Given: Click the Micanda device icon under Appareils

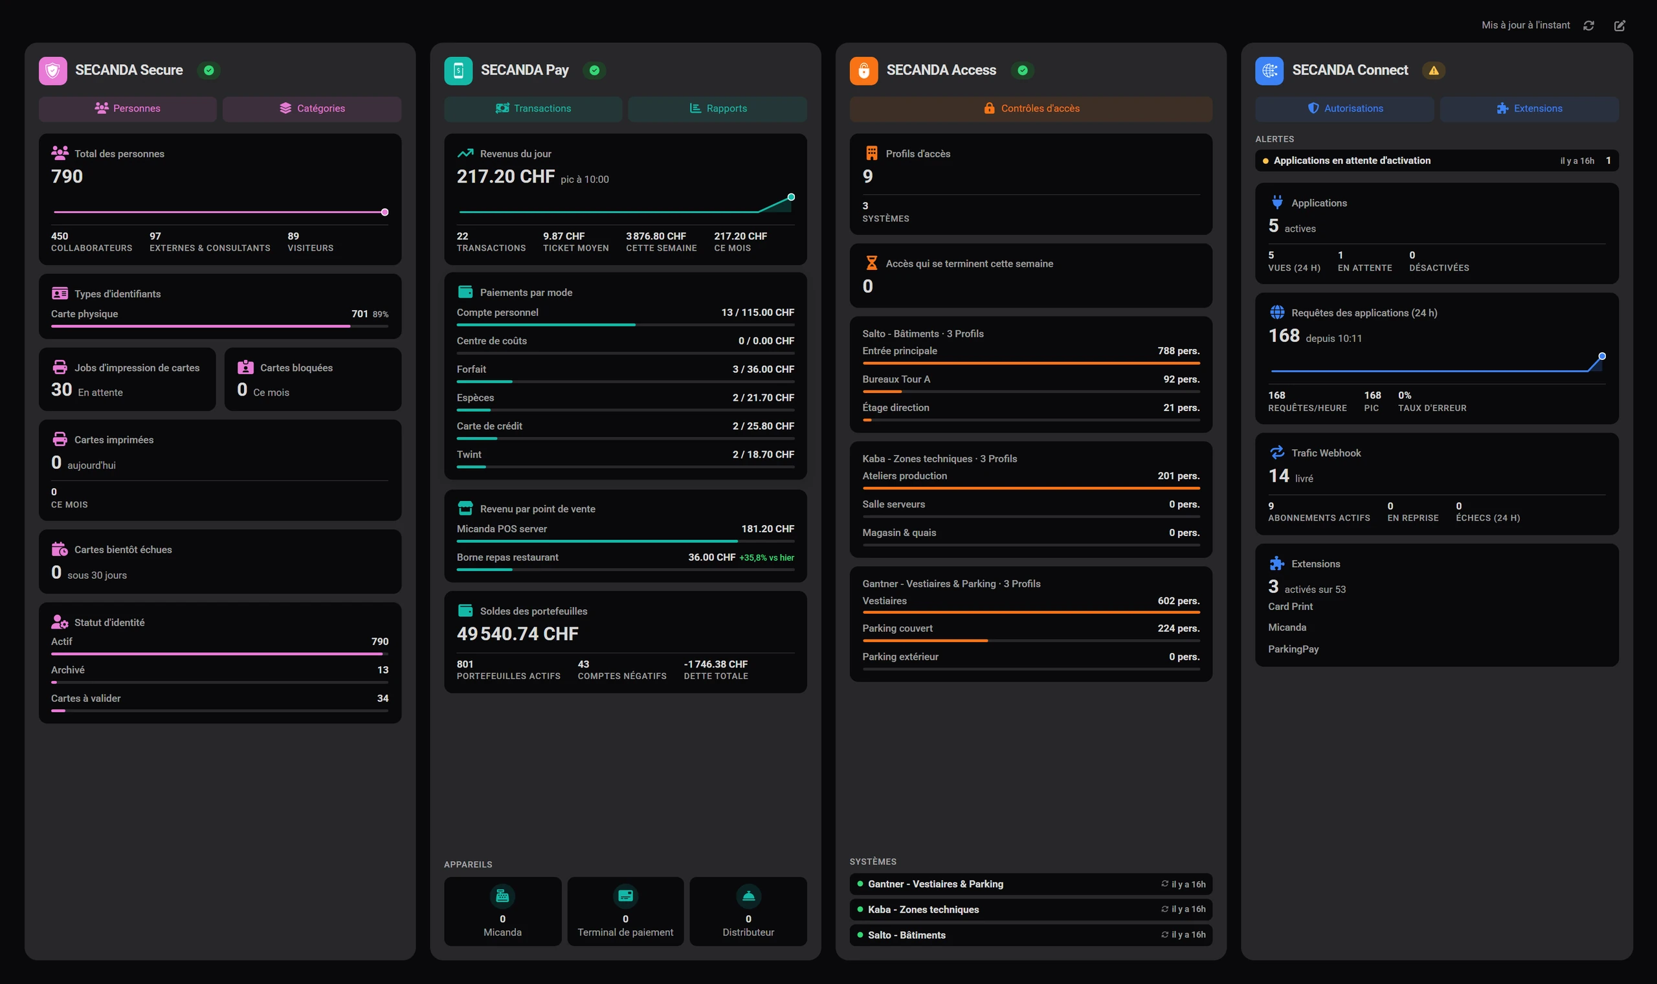Looking at the screenshot, I should coord(502,896).
